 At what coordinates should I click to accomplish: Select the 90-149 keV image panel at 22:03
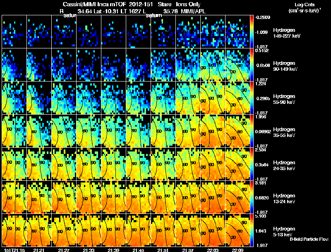pos(213,65)
